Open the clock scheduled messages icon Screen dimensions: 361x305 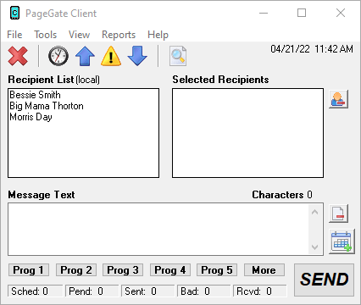point(58,56)
